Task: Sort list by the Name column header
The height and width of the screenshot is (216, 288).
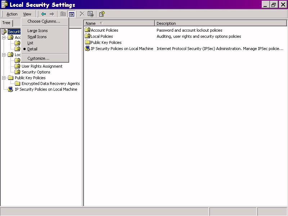Action: pyautogui.click(x=119, y=23)
